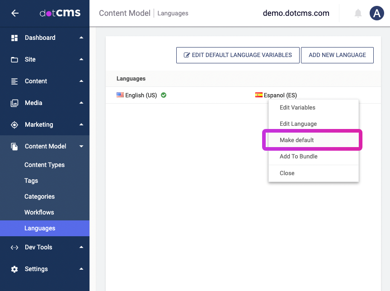Click the Marketing target icon
390x291 pixels.
pyautogui.click(x=14, y=125)
